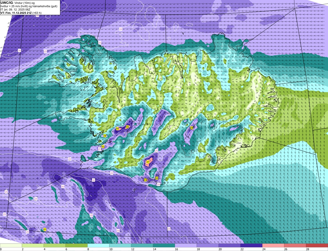The height and width of the screenshot is (251, 328).
Task: Select the yellow 36 peak gust label
Action: (x=117, y=129)
